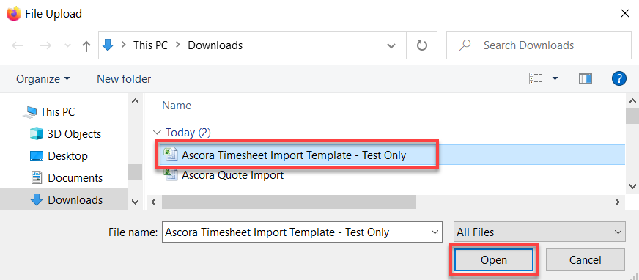The image size is (639, 280).
Task: Open the recent locations dropdown arrow
Action: pyautogui.click(x=68, y=45)
